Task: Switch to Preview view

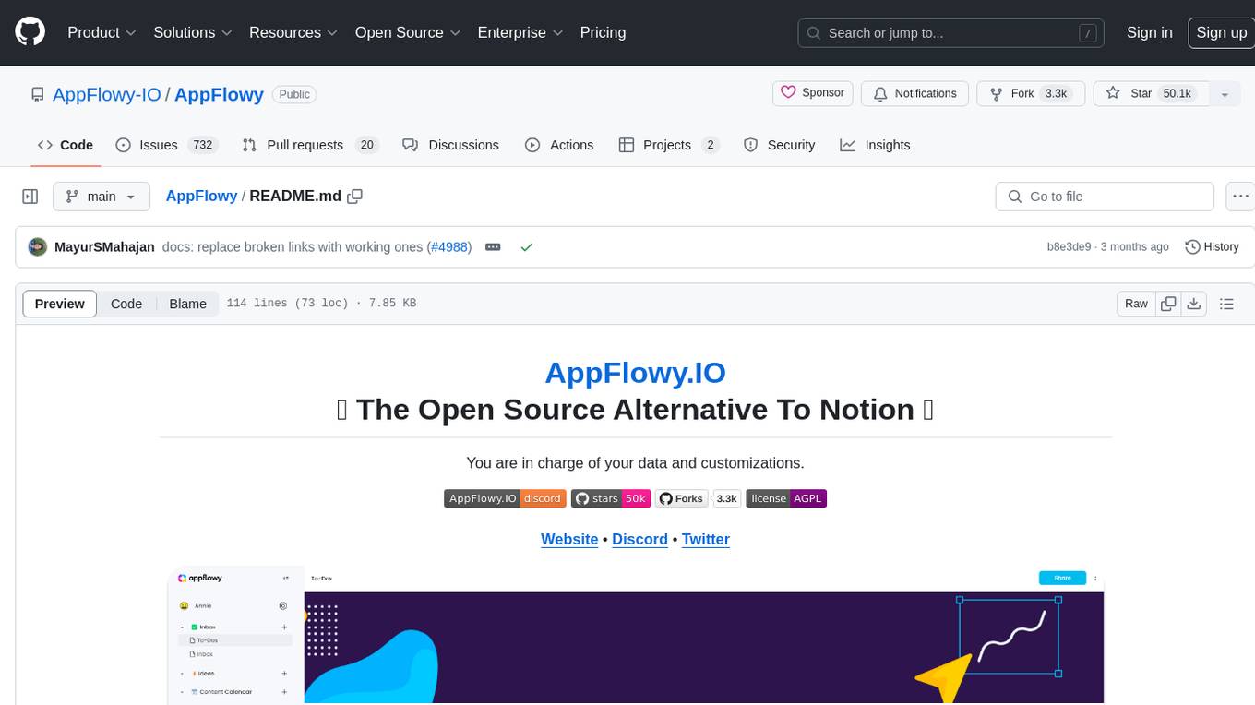Action: tap(60, 304)
